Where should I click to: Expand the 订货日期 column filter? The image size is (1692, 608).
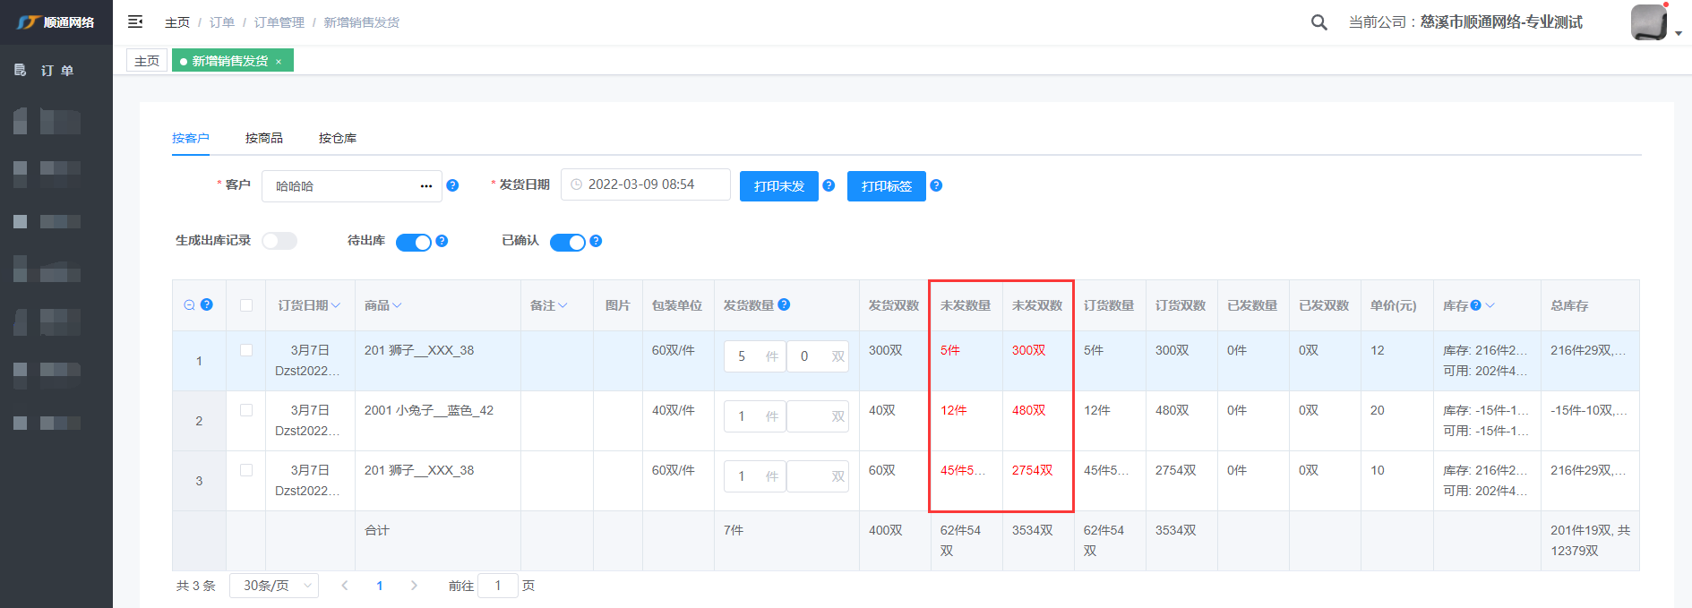[336, 305]
